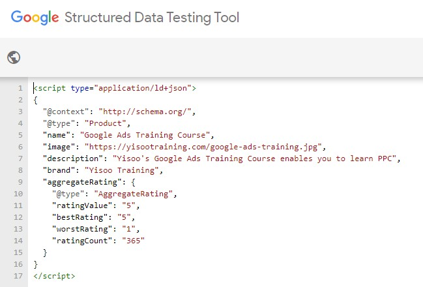This screenshot has height=287, width=423.
Task: Click line number 6 in gutter
Action: point(20,147)
